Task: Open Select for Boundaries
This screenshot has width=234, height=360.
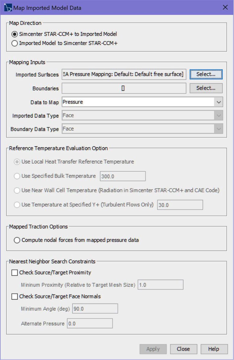Action: 206,88
